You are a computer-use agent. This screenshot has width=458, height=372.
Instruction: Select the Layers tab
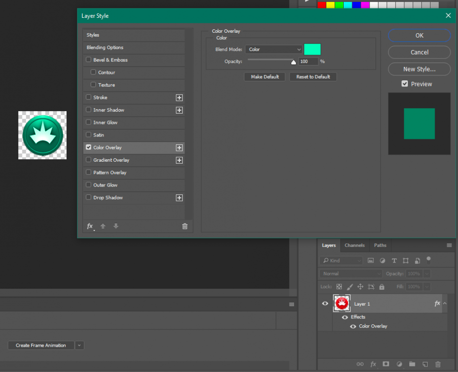click(329, 246)
